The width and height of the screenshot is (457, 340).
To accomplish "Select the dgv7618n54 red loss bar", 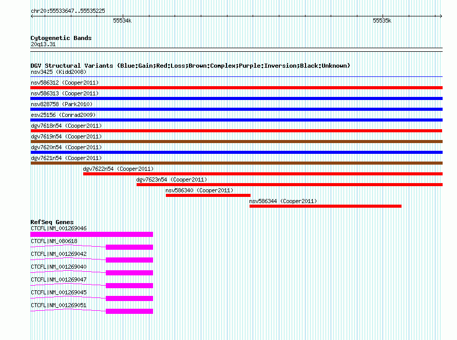I will click(236, 131).
